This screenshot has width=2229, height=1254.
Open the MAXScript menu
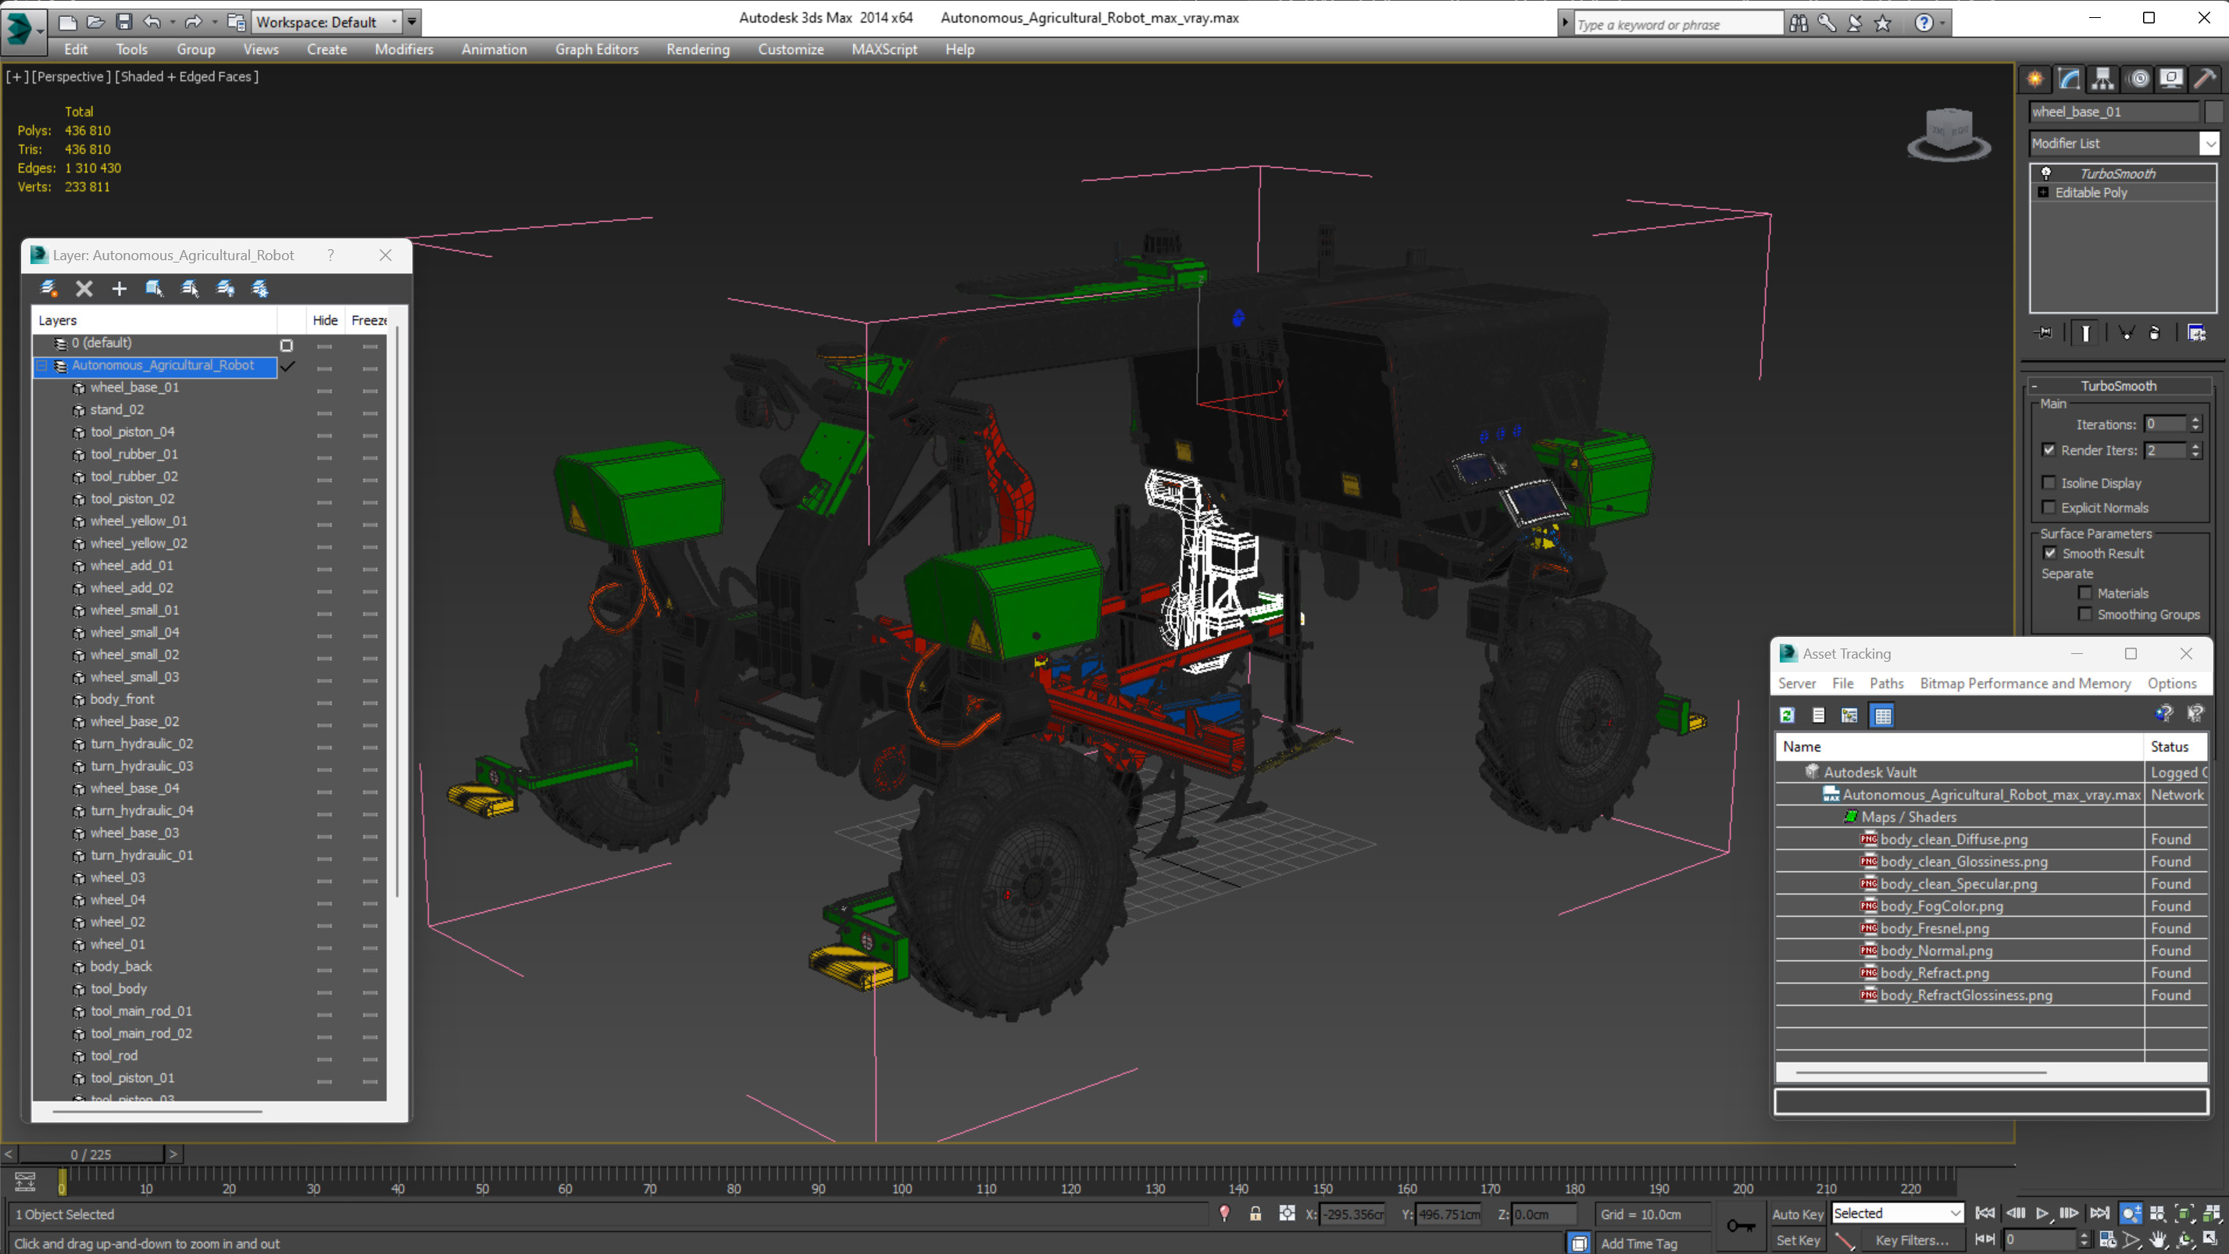pyautogui.click(x=884, y=49)
